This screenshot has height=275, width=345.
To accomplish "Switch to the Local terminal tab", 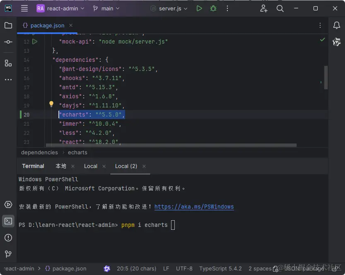I will point(91,166).
